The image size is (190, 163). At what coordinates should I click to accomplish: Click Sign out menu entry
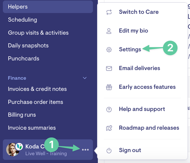130,150
